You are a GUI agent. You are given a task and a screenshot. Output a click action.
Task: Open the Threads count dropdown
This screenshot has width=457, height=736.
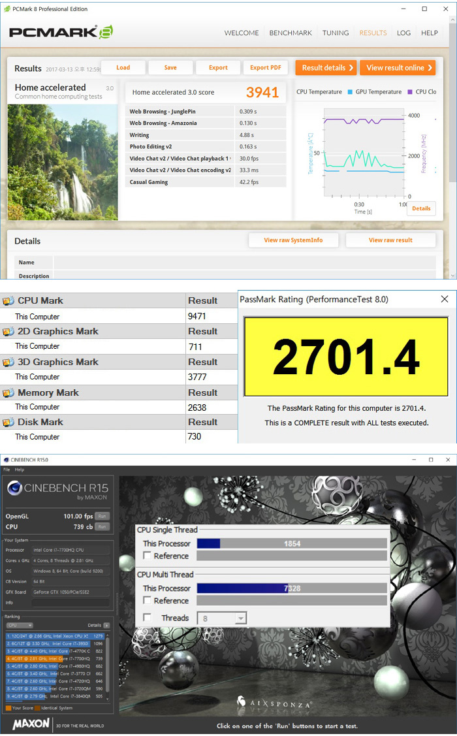tap(222, 618)
